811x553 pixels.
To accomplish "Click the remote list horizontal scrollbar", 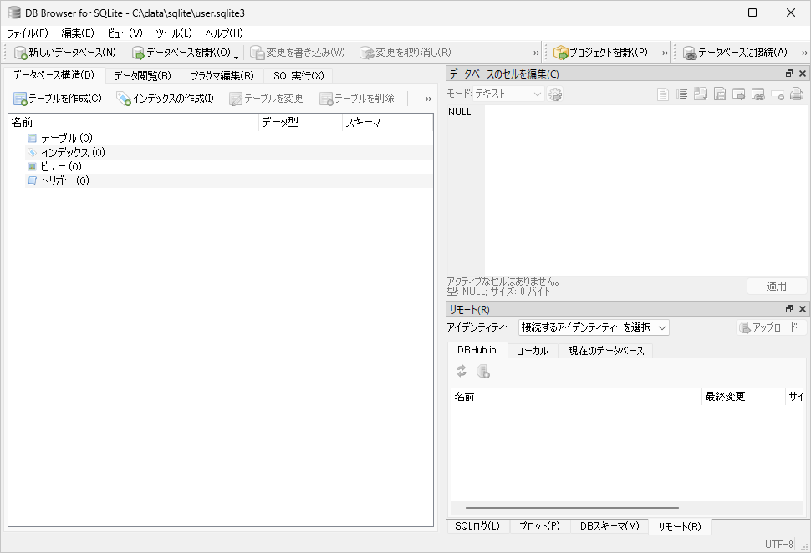I will pyautogui.click(x=572, y=508).
